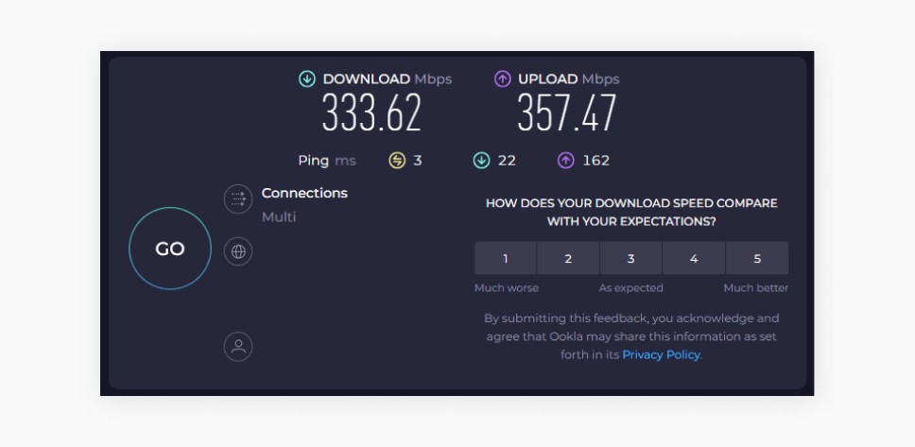Click the Ping ms label
The image size is (915, 447).
point(327,161)
